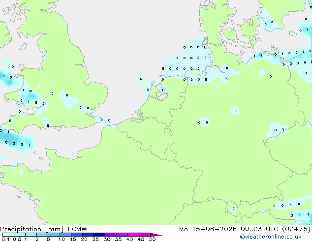The width and height of the screenshot is (312, 241).
Task: Click the forecast date 'Mo 15-06-2026'
Action: pyautogui.click(x=208, y=229)
